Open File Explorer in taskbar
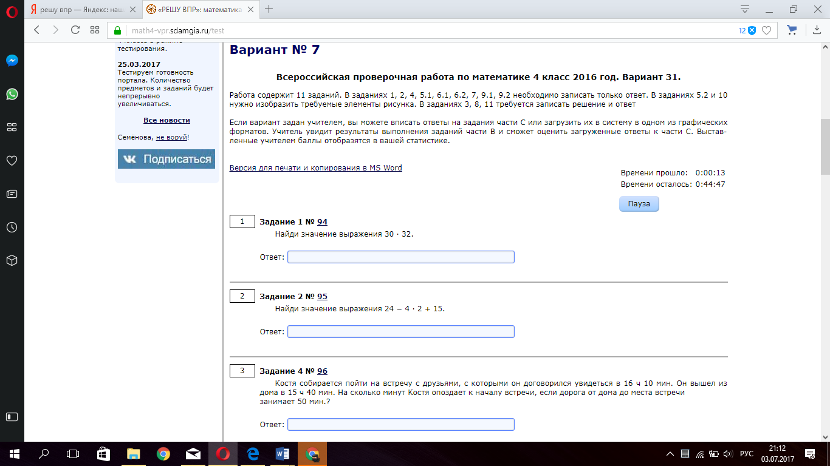The width and height of the screenshot is (830, 466). (x=133, y=453)
